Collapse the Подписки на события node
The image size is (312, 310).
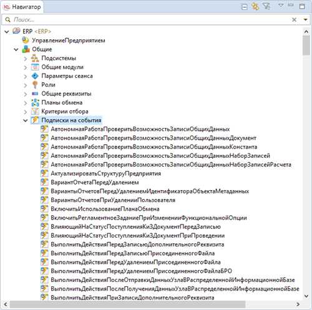(x=26, y=120)
